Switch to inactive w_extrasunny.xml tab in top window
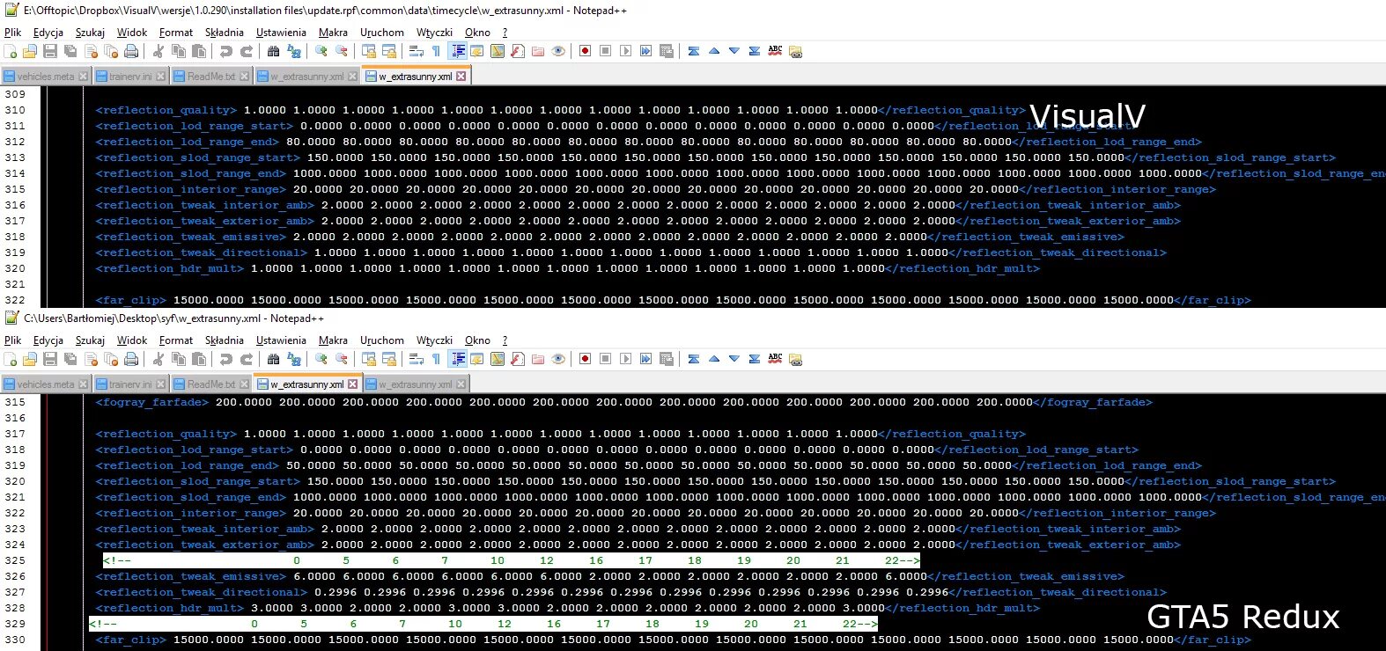Viewport: 1386px width, 651px height. [306, 77]
